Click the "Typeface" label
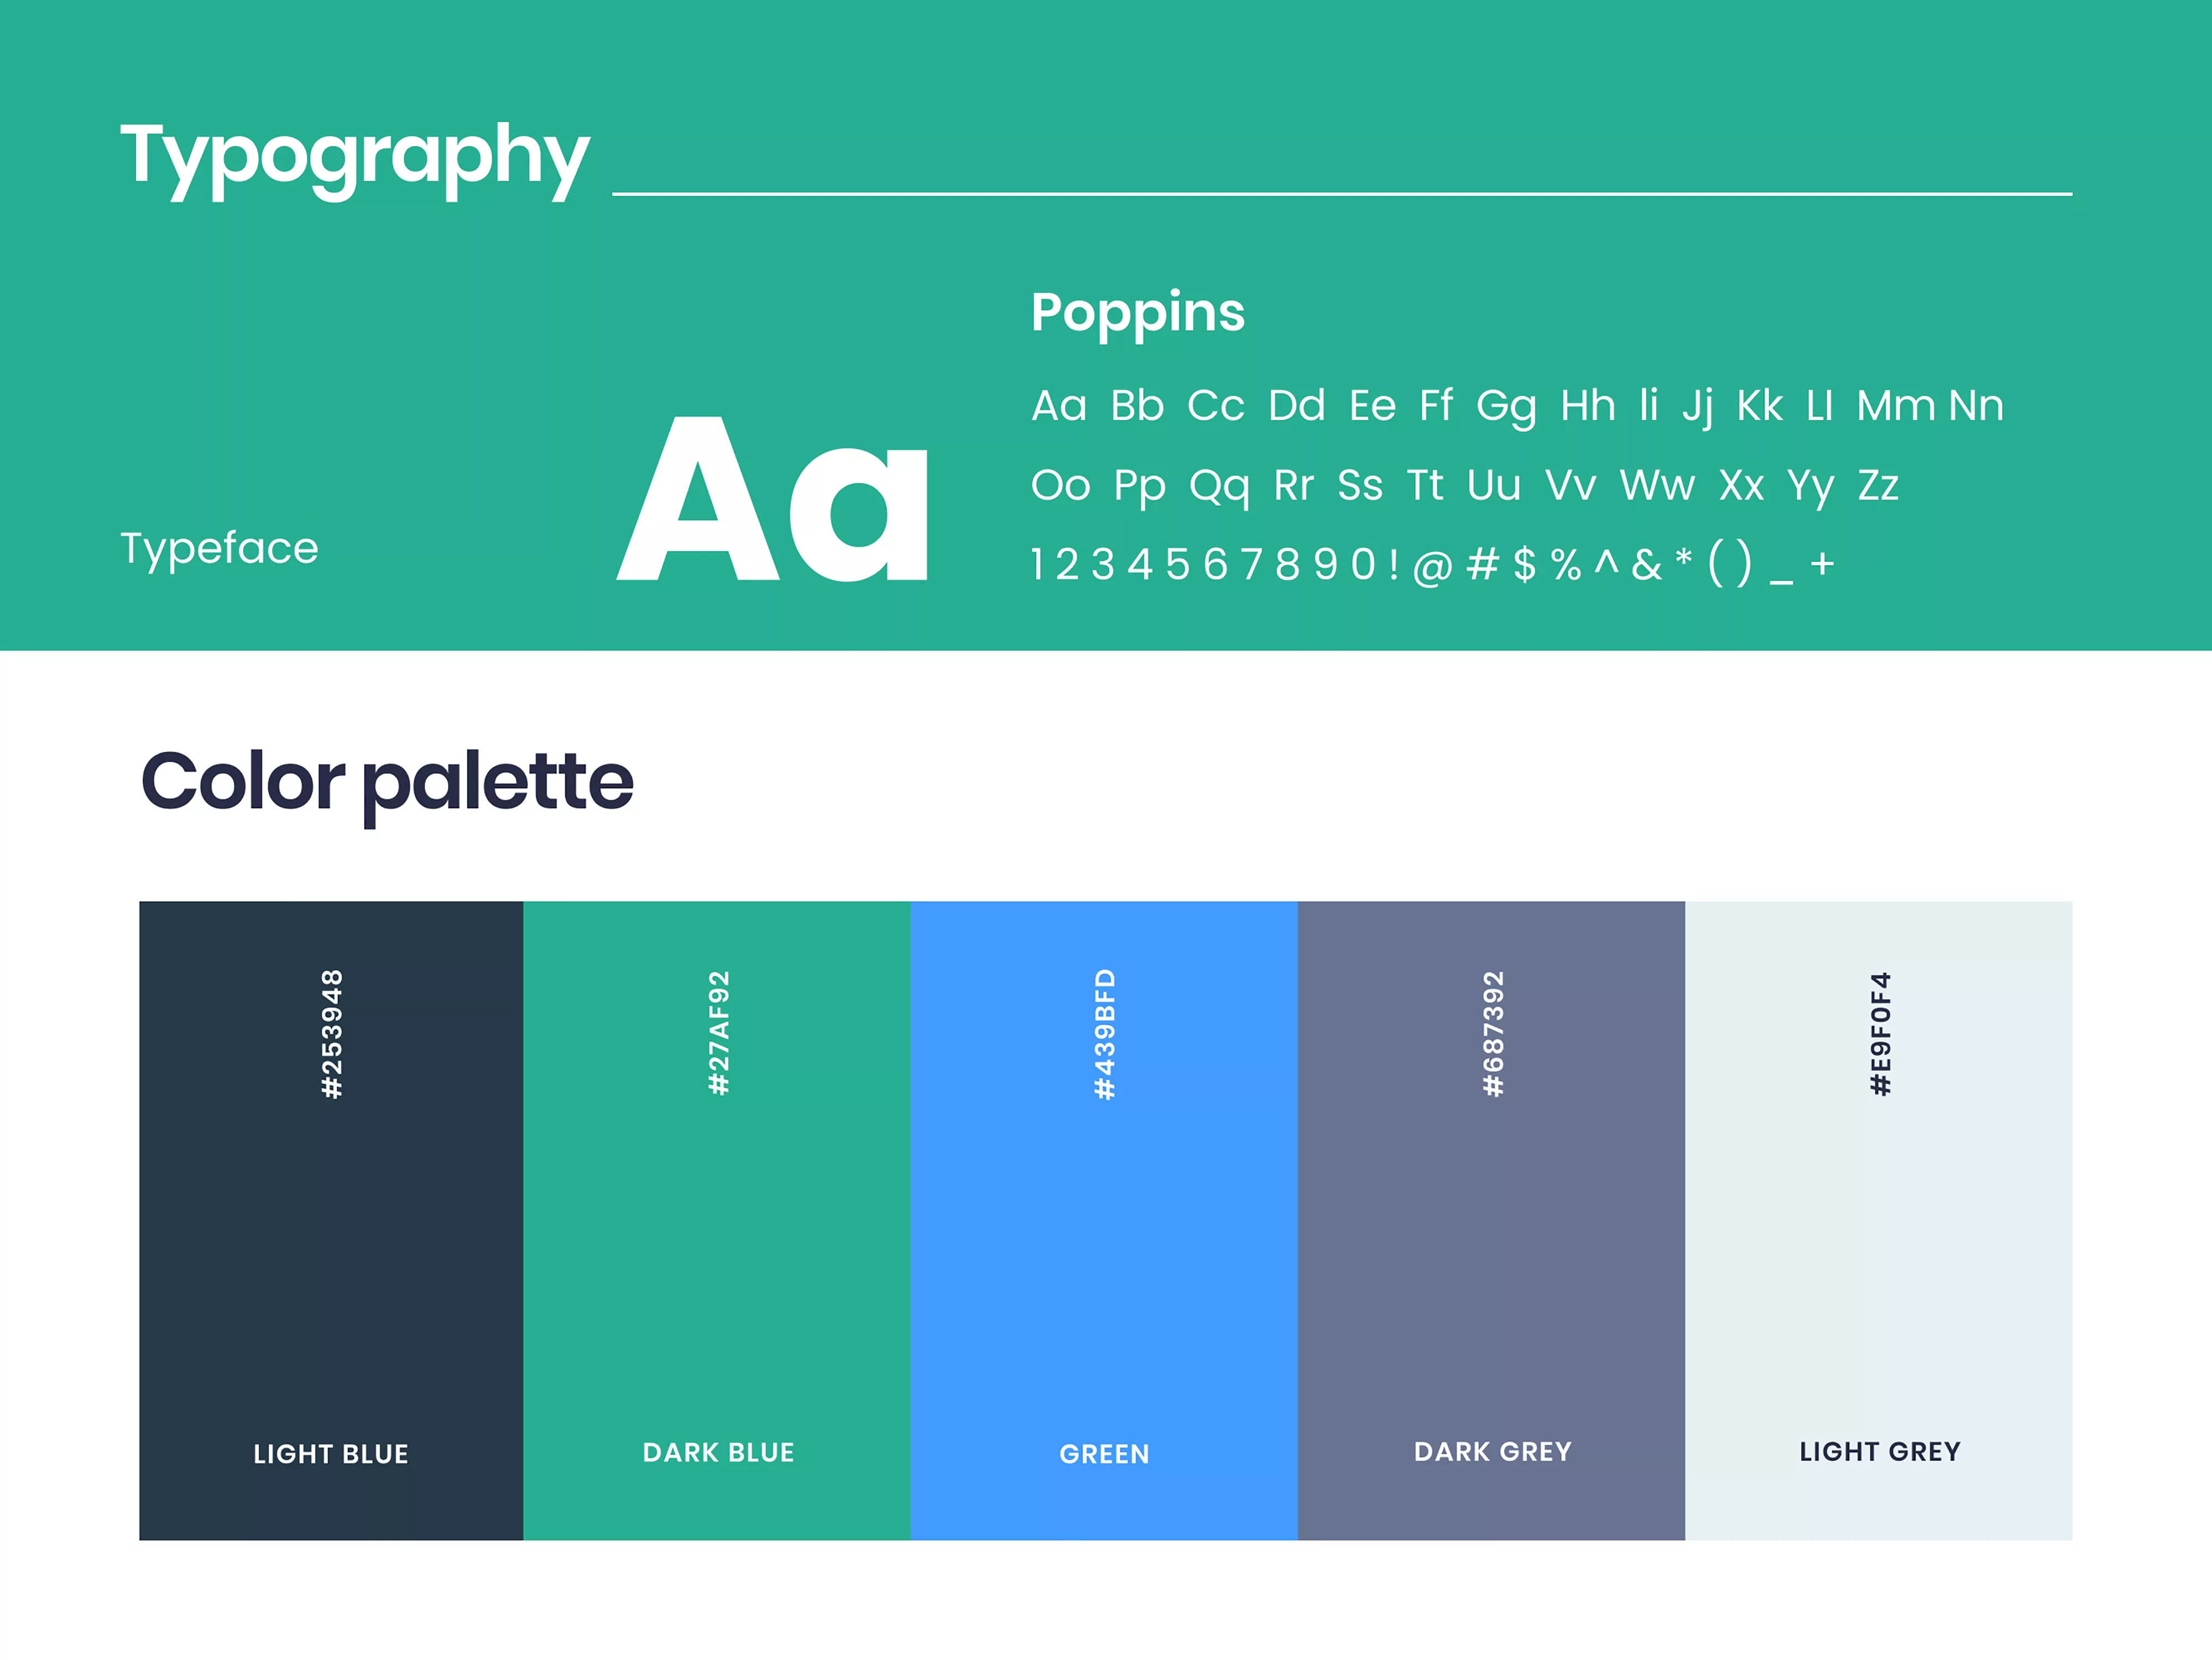 pos(219,548)
